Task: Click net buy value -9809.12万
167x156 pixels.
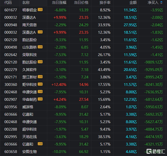Action: pos(153,62)
